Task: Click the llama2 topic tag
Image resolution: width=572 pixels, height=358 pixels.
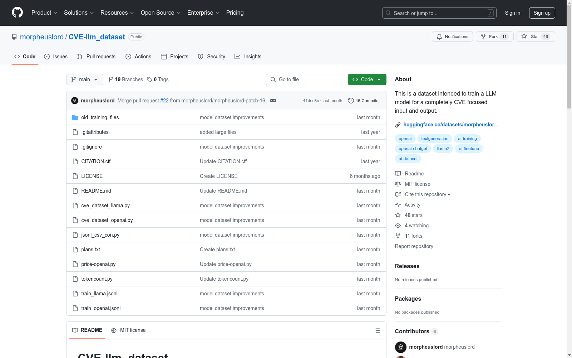Action: tap(443, 149)
